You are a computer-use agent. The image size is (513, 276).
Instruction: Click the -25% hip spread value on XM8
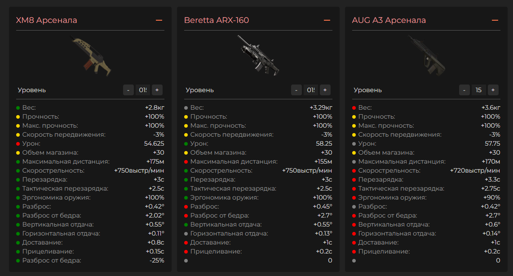(x=157, y=261)
